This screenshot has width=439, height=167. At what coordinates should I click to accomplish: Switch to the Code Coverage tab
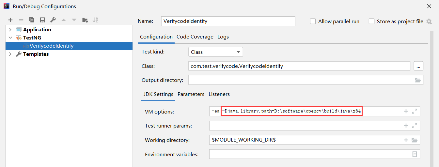pos(195,37)
